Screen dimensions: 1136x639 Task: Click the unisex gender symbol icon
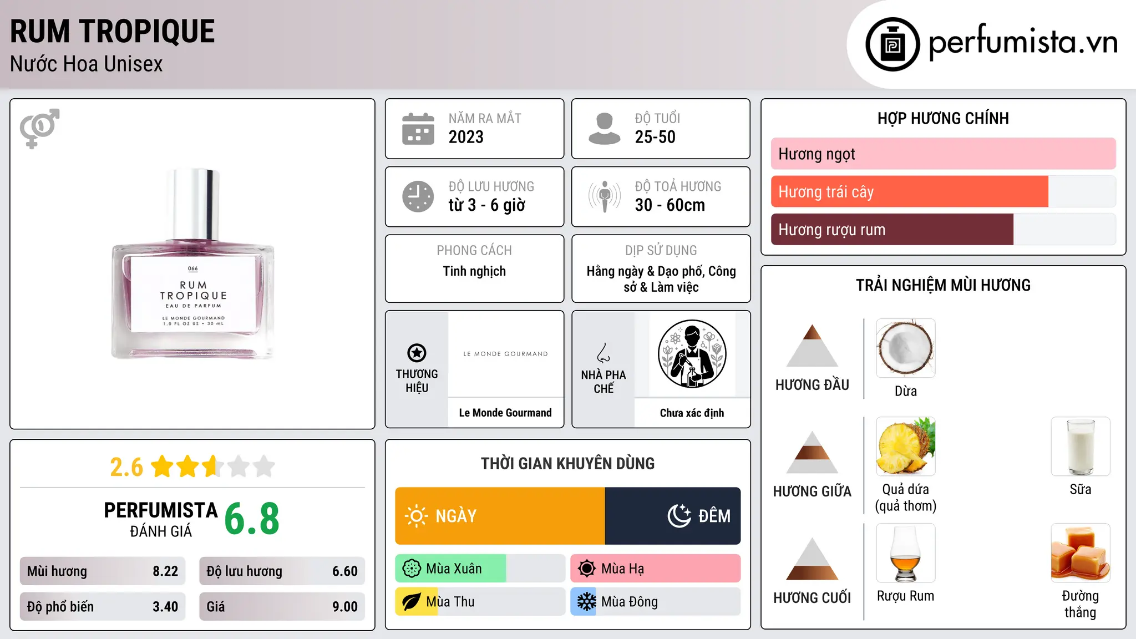(39, 128)
